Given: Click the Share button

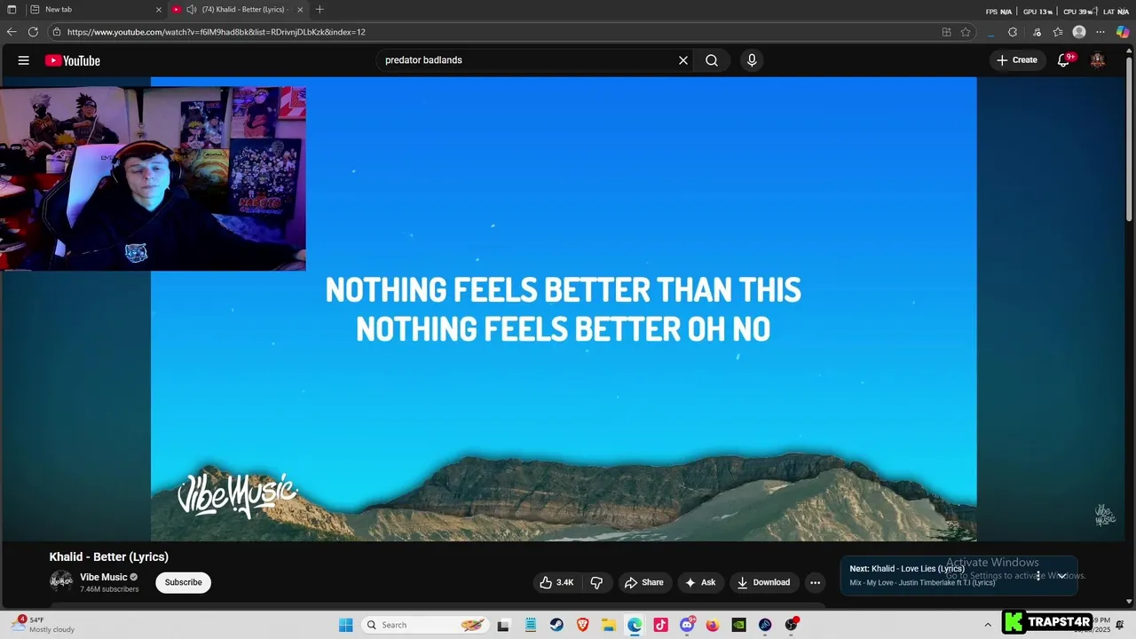Looking at the screenshot, I should pyautogui.click(x=644, y=582).
